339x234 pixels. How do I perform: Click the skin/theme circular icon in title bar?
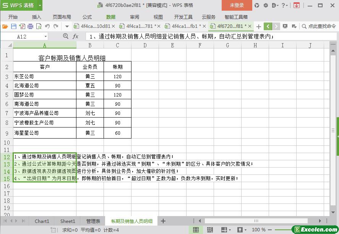point(257,5)
